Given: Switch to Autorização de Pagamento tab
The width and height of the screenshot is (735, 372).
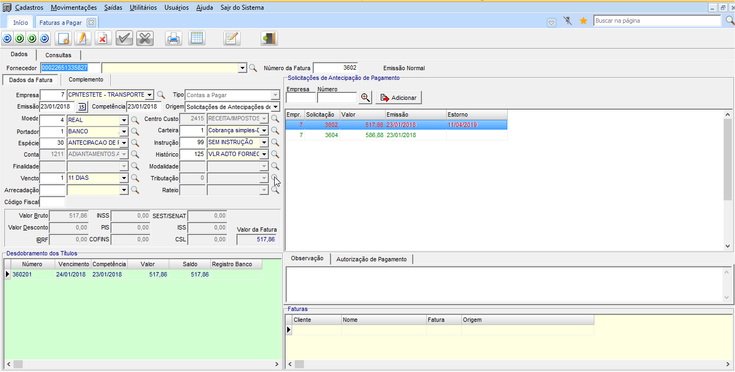Looking at the screenshot, I should click(372, 259).
